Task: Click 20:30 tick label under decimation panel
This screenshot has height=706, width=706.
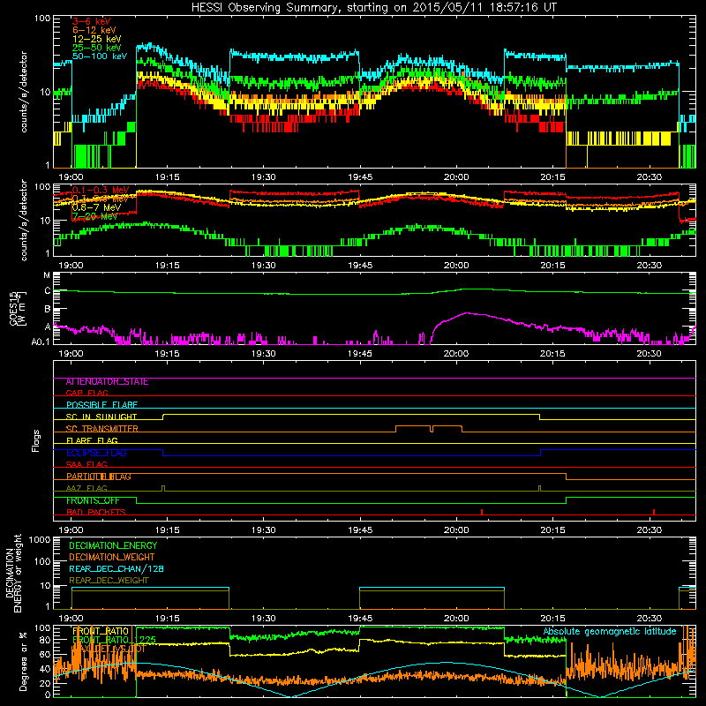Action: pos(650,619)
